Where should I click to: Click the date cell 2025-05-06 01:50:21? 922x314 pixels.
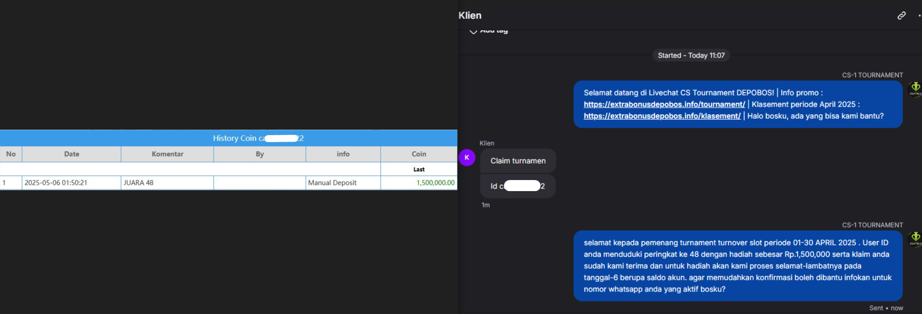click(x=71, y=182)
